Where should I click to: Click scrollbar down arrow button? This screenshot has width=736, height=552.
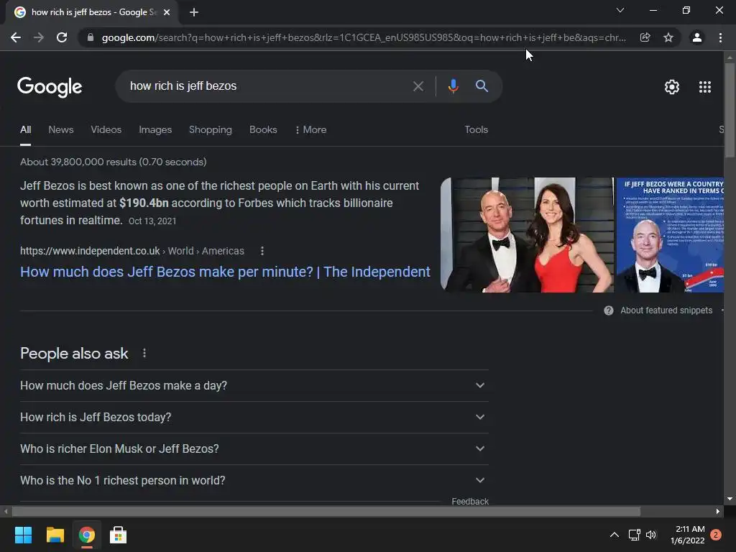click(730, 499)
